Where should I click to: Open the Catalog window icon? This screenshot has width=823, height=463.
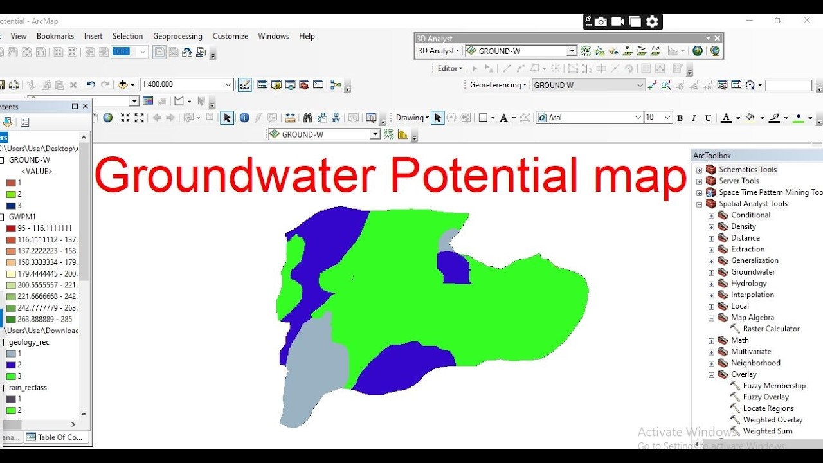tap(276, 84)
